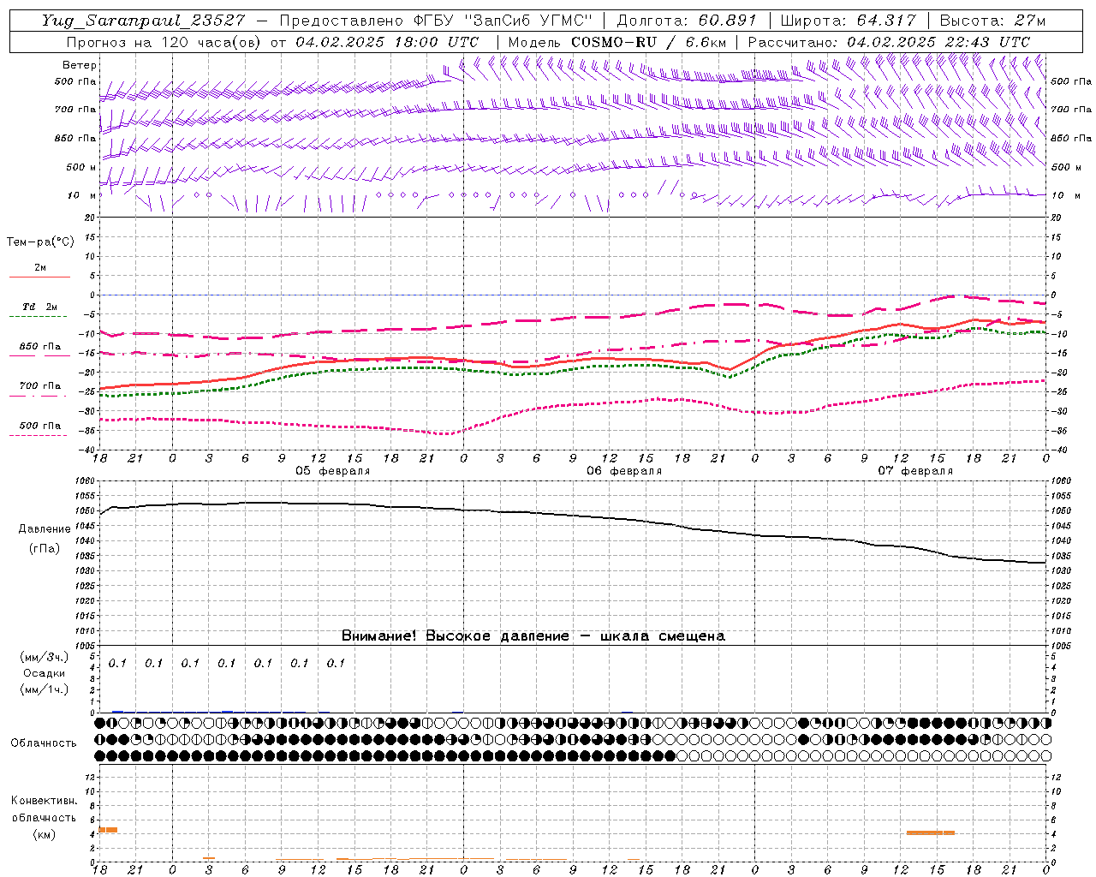
Task: Click the left 1060 pressure axis value
Action: pyautogui.click(x=86, y=480)
